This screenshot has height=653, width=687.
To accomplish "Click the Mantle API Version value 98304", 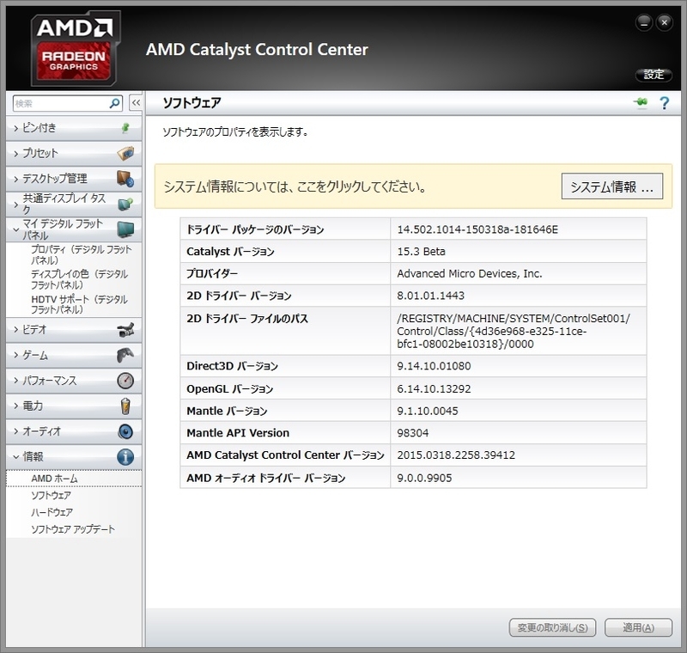I will coord(413,433).
